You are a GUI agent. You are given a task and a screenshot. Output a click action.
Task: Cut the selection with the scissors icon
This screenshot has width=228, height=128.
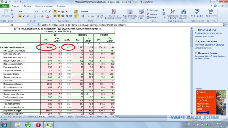[12, 10]
